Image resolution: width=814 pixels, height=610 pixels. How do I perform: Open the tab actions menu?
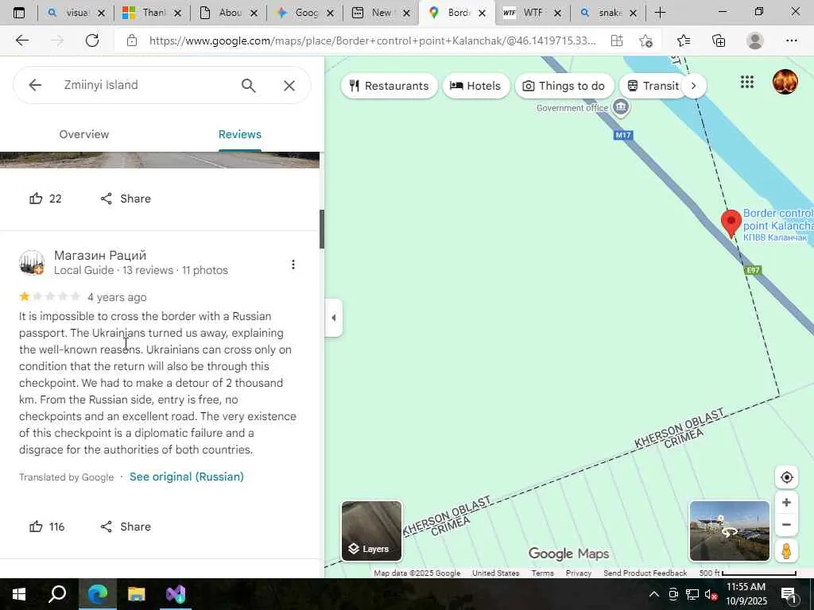click(19, 13)
